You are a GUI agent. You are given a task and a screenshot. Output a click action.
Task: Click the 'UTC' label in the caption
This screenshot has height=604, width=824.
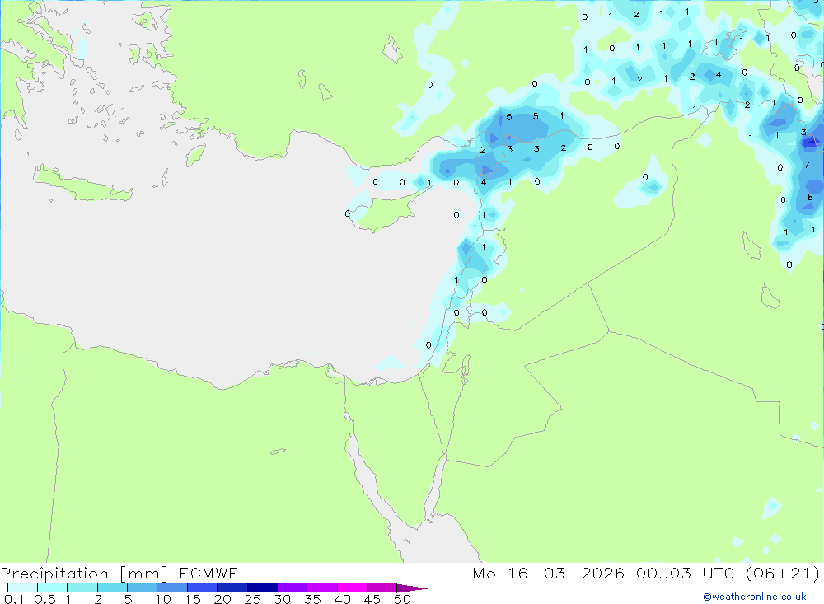coord(719,573)
